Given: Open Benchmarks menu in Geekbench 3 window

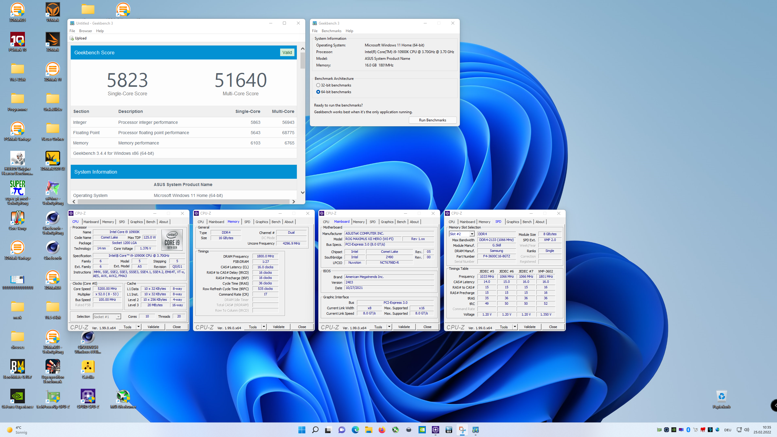Looking at the screenshot, I should (x=331, y=31).
